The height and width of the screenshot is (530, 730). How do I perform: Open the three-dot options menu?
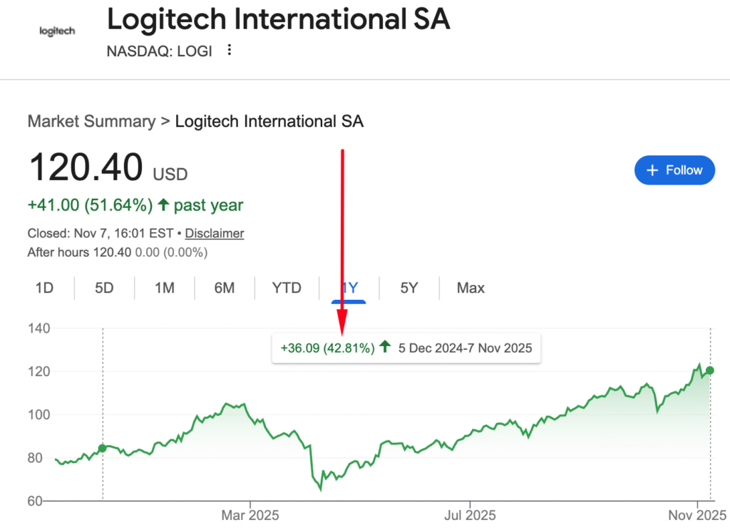click(x=229, y=51)
